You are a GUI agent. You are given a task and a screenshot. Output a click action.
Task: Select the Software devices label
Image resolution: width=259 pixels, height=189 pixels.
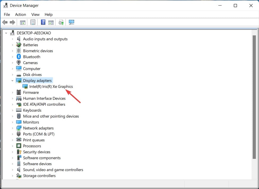pyautogui.click(x=37, y=164)
